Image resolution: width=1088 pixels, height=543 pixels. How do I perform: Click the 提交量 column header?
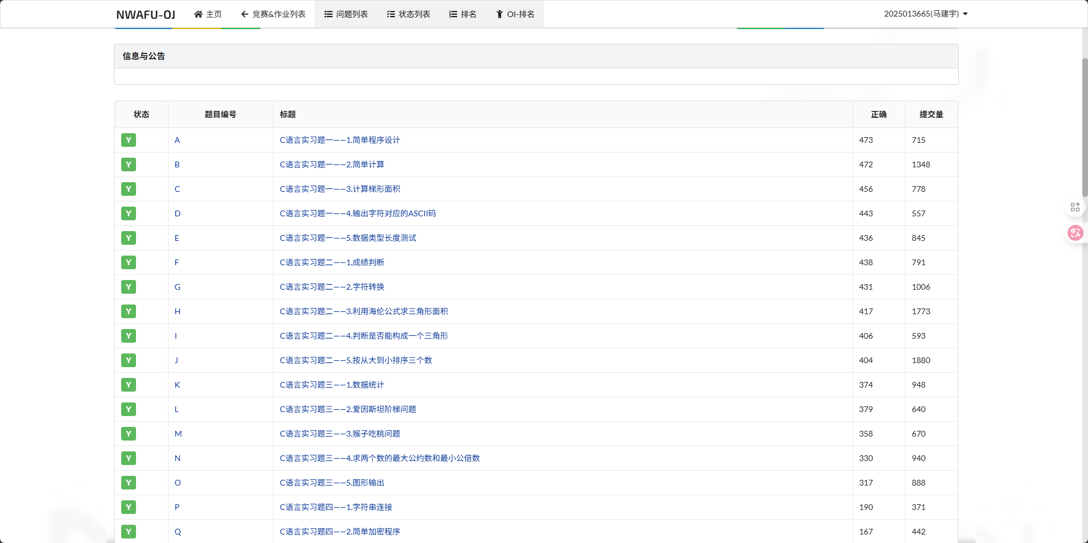click(931, 114)
